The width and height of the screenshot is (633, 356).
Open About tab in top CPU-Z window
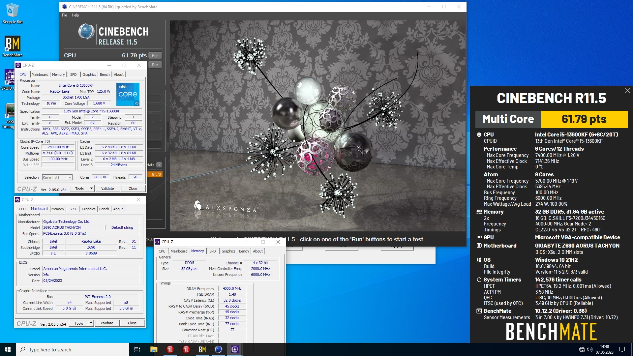(119, 74)
